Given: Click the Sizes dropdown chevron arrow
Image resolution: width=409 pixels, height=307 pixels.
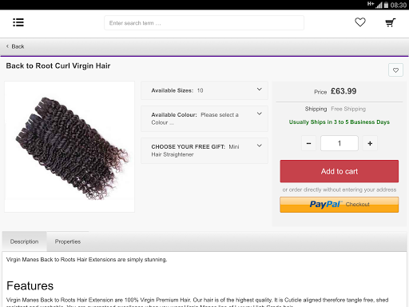Looking at the screenshot, I should click(x=260, y=90).
